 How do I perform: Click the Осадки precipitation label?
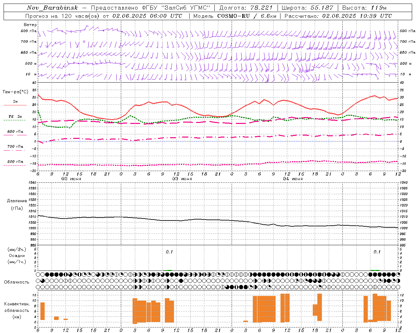pyautogui.click(x=17, y=256)
